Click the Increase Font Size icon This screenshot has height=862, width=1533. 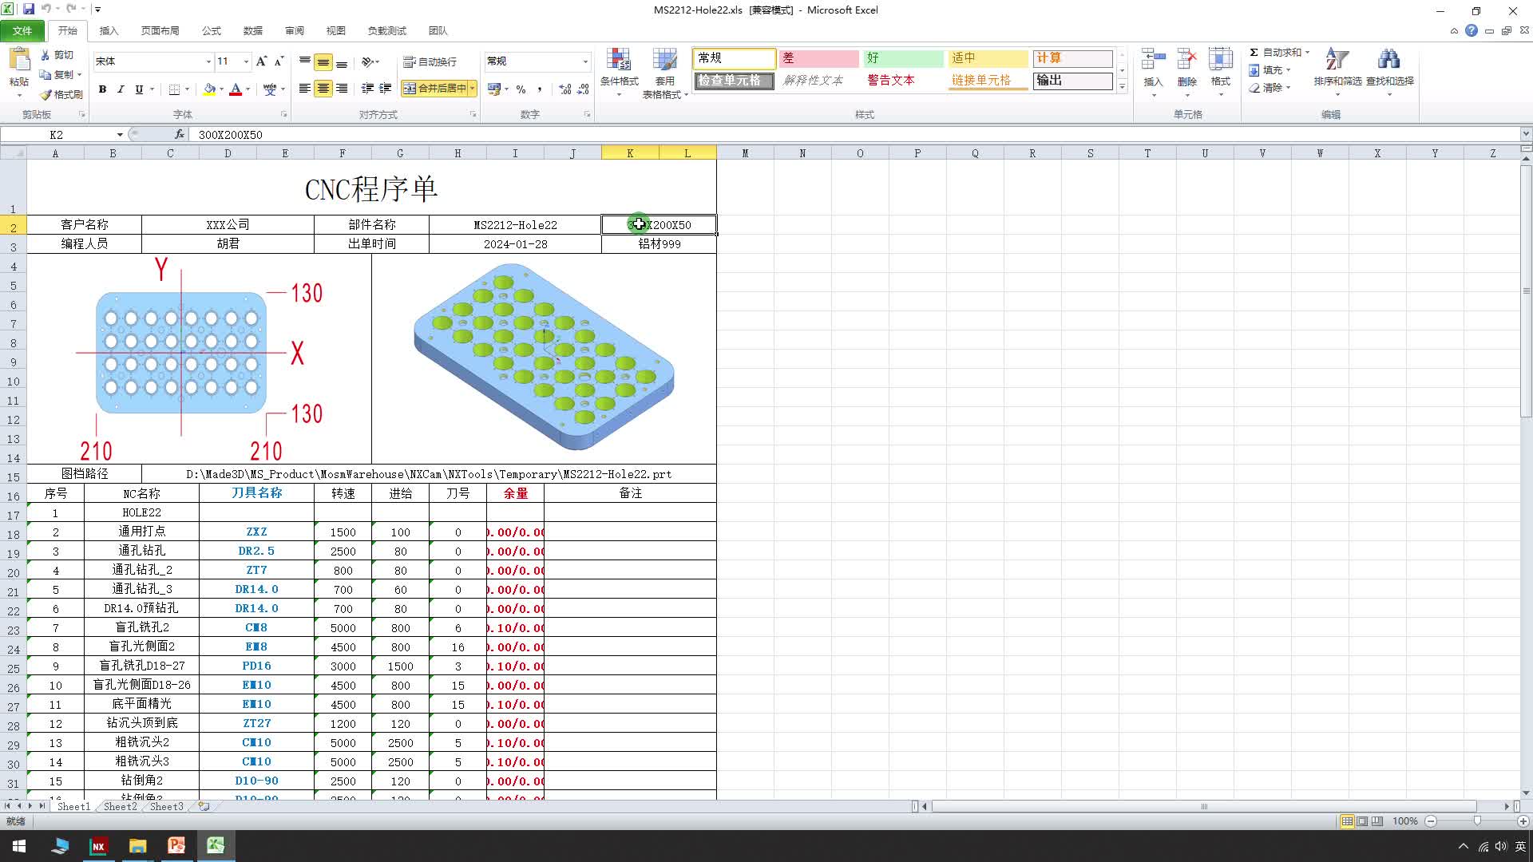261,61
